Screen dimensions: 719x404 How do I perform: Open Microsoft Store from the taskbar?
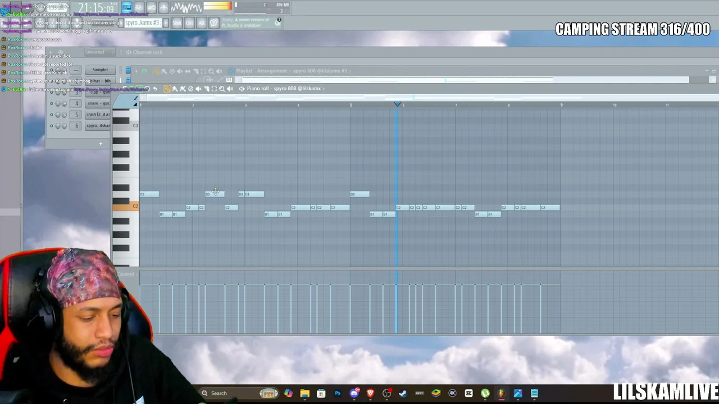(321, 393)
